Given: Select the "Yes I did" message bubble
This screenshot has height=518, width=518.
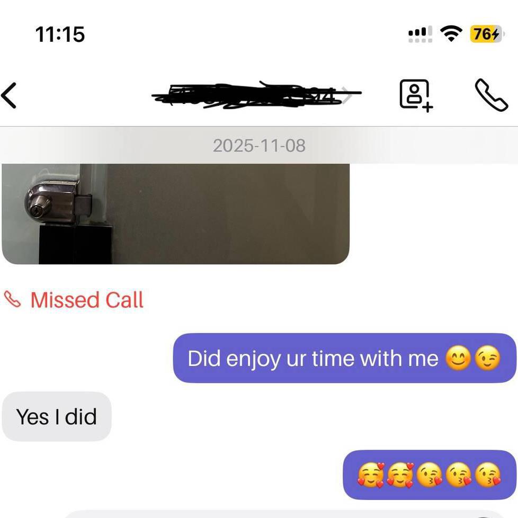Looking at the screenshot, I should point(57,416).
